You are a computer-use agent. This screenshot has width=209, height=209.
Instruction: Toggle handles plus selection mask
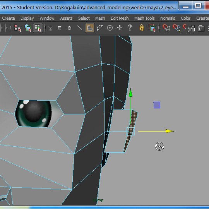(120, 28)
